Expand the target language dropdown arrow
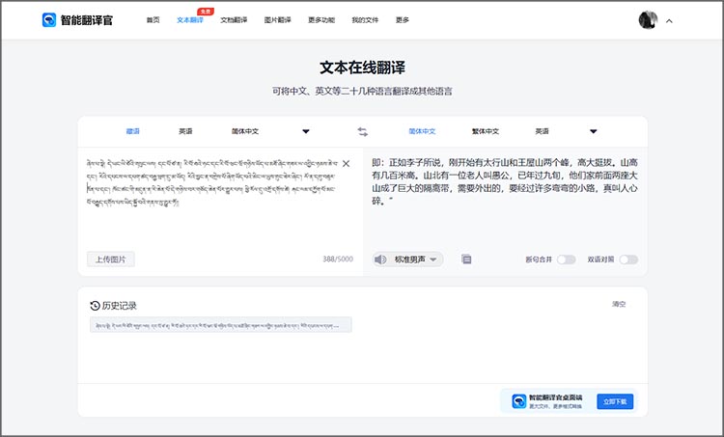 pos(593,131)
